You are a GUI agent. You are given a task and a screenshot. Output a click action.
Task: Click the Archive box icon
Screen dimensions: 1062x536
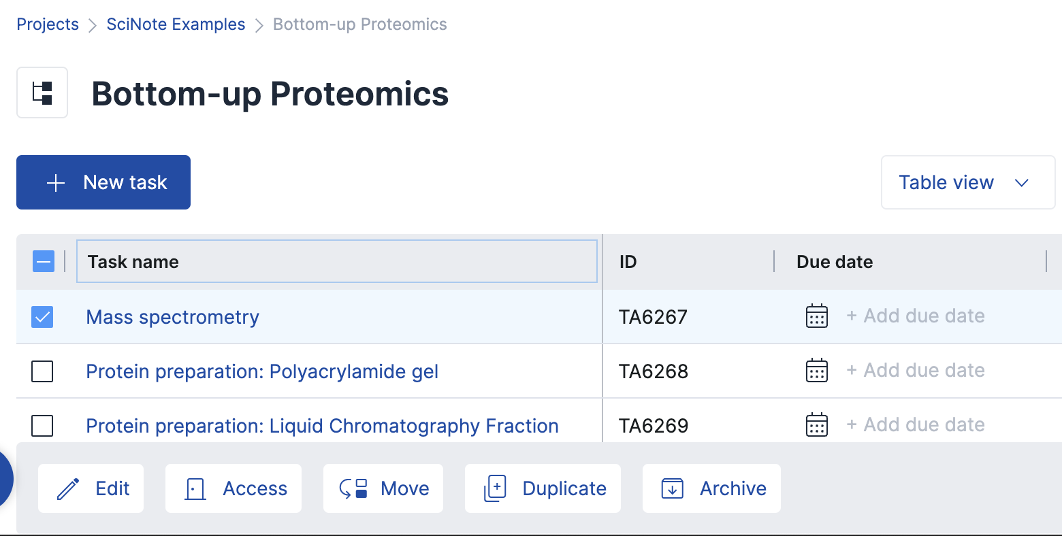673,488
